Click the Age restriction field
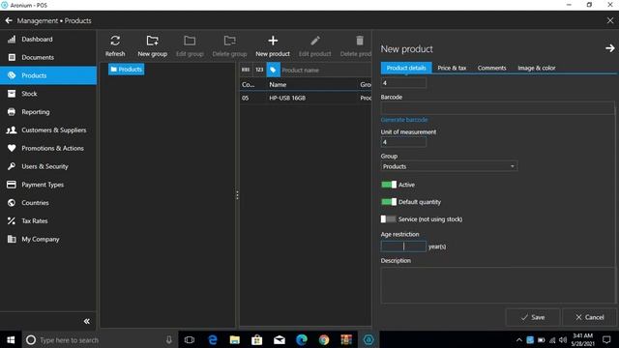This screenshot has width=619, height=348. (403, 246)
